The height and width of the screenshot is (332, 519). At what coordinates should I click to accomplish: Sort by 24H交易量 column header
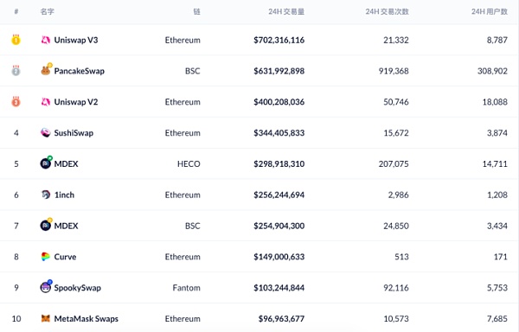click(286, 11)
